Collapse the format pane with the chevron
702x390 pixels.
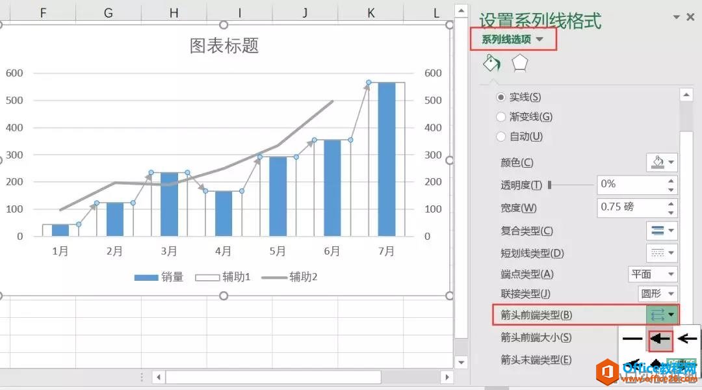(x=676, y=17)
